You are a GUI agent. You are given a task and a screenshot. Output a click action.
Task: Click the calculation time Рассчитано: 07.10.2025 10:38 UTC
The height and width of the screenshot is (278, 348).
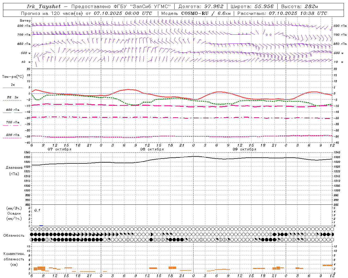(282, 13)
